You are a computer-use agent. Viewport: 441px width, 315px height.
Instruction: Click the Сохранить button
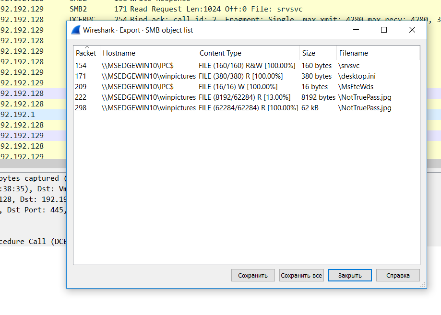253,275
